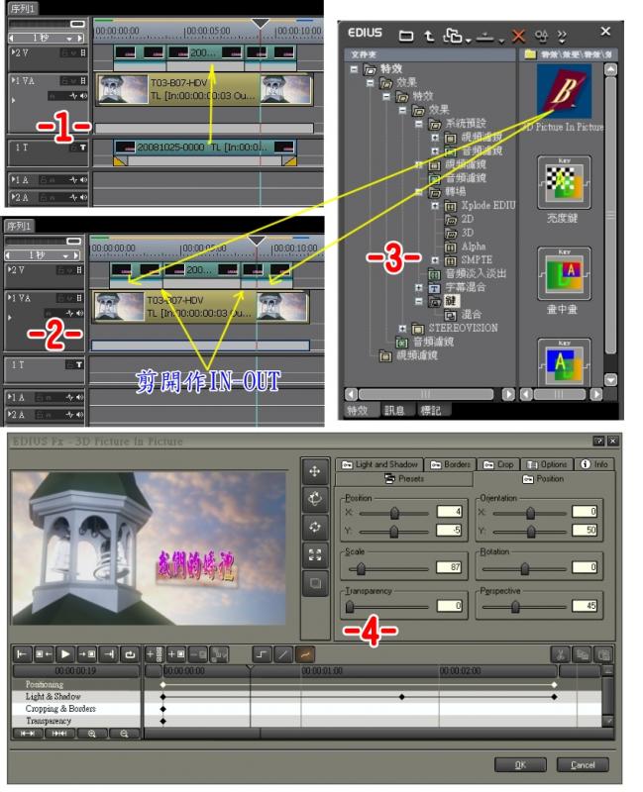Image resolution: width=643 pixels, height=792 pixels.
Task: Select the 畫中畫 key effect thumbnail
Action: point(564,274)
